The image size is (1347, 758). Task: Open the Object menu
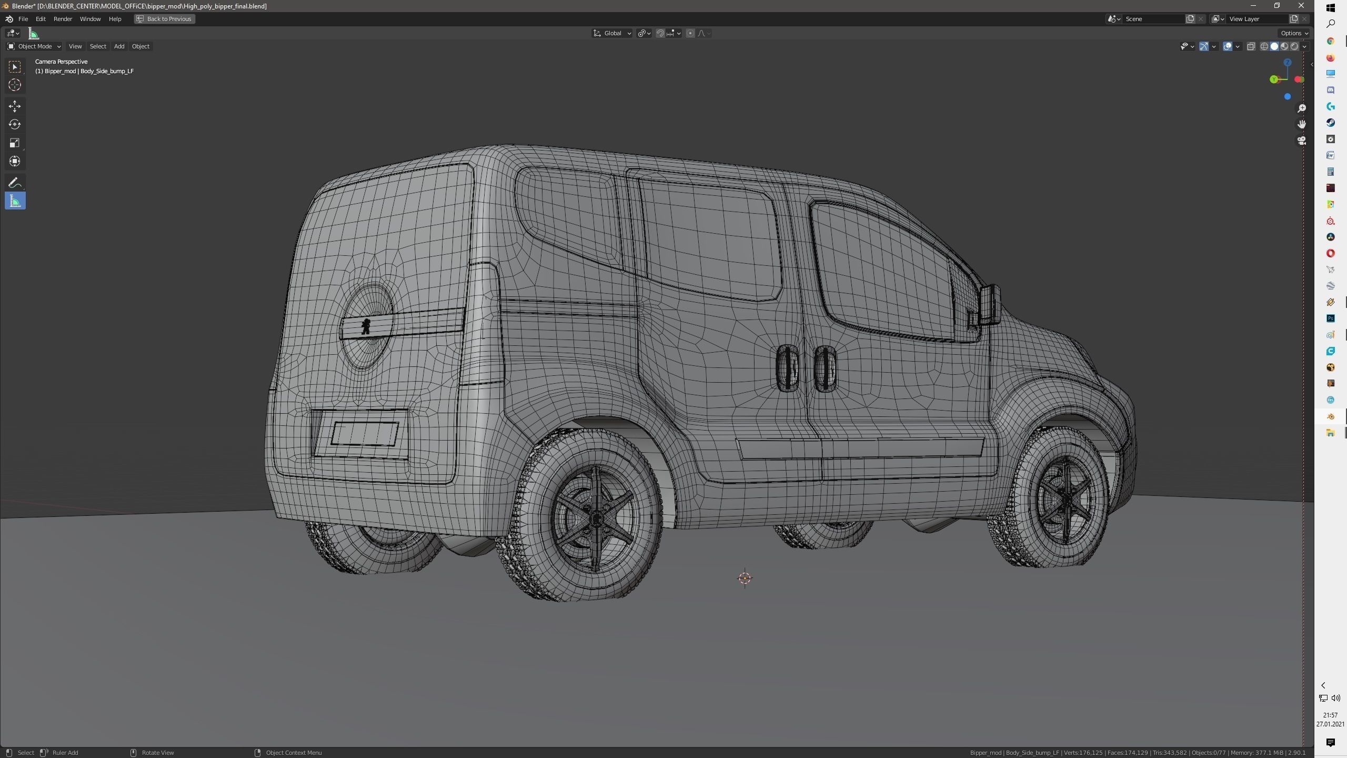pos(140,46)
